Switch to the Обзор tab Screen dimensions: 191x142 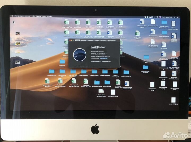click(x=77, y=40)
